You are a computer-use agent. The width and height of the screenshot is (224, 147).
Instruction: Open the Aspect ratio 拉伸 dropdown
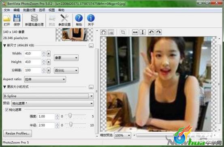(45, 79)
